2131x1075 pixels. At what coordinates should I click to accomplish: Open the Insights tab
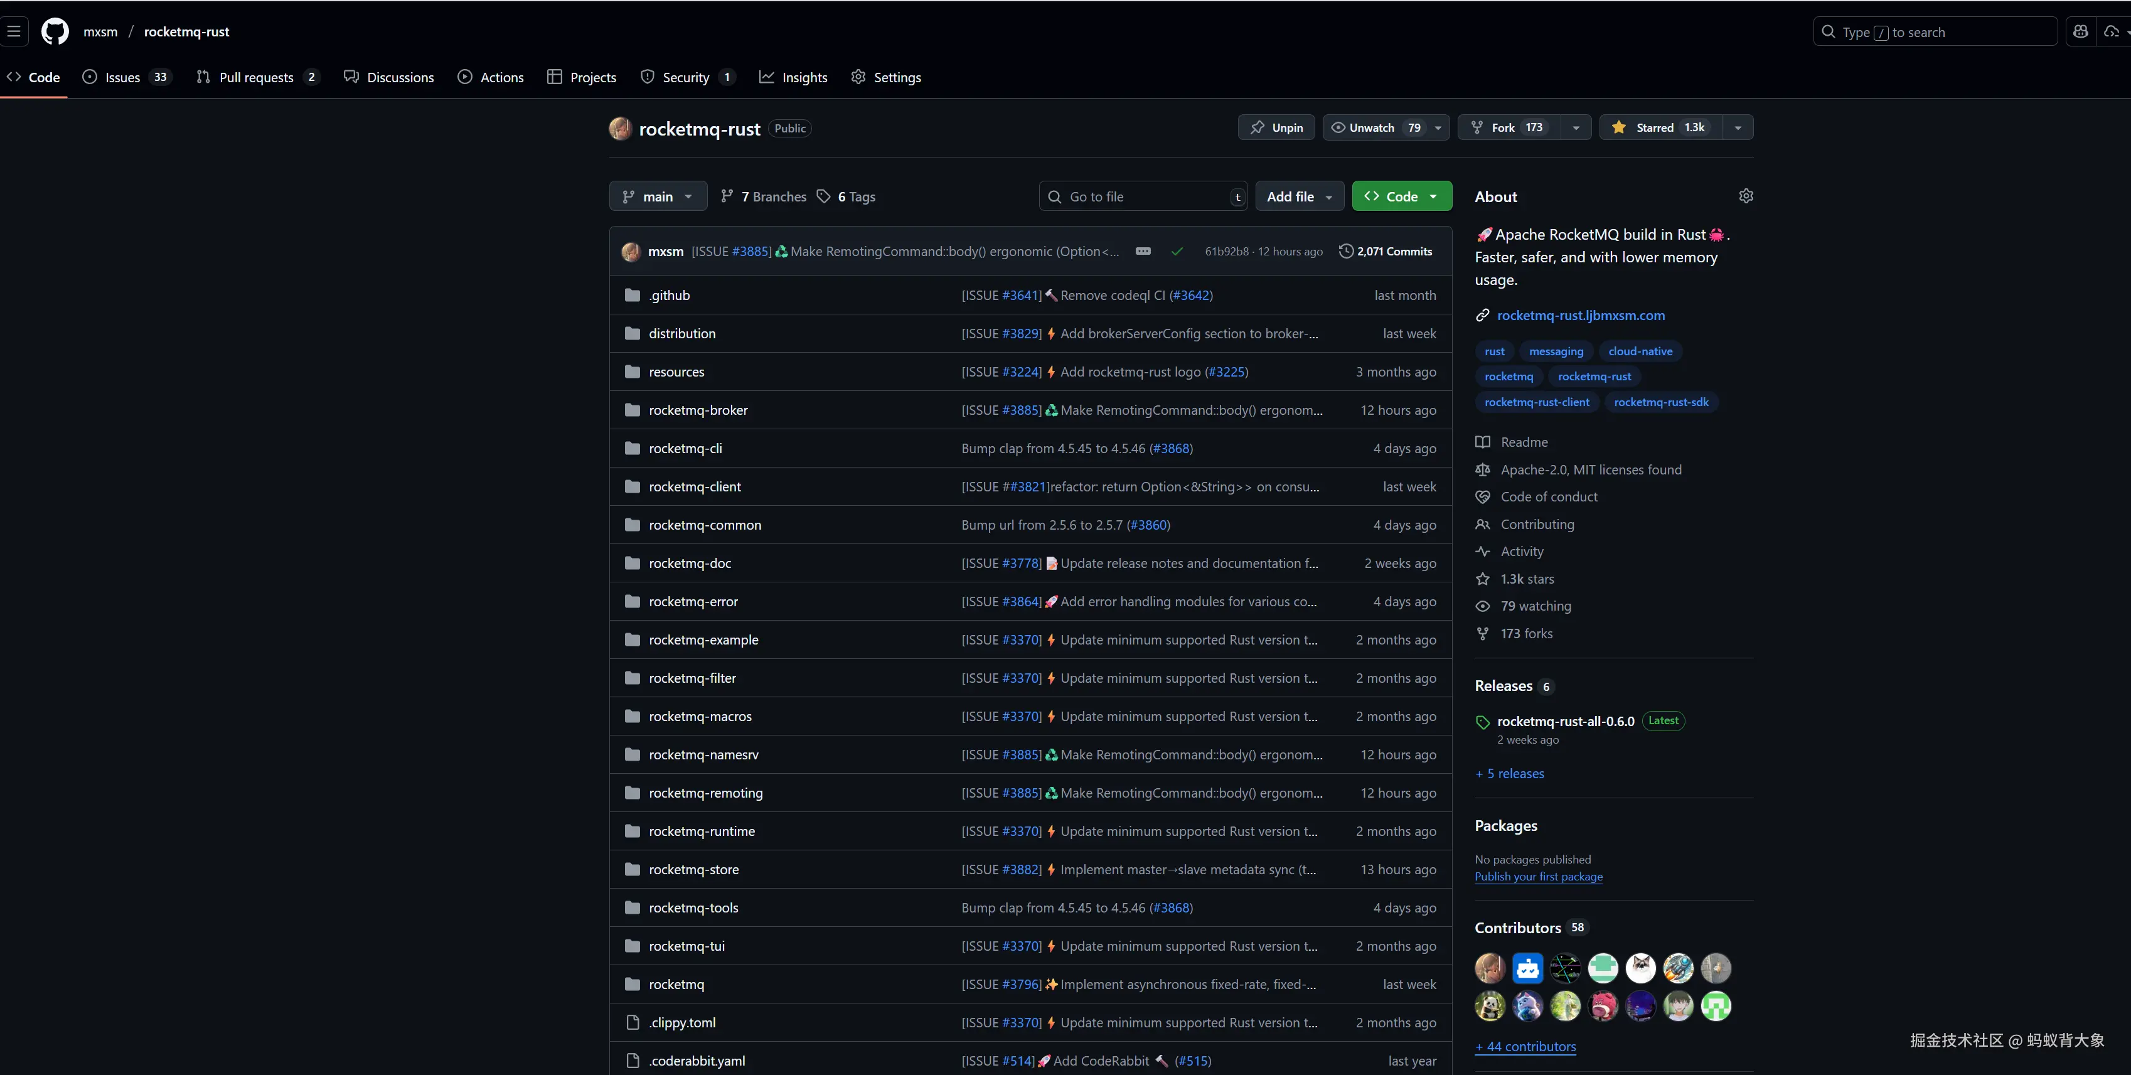click(x=793, y=77)
